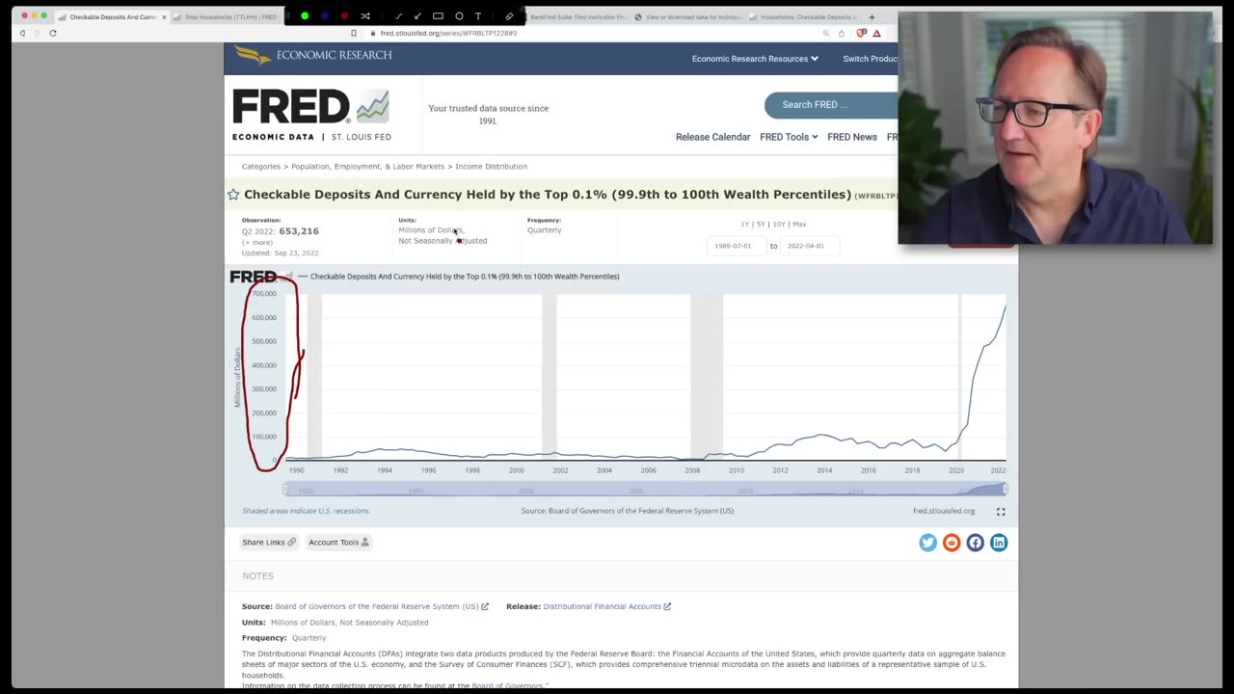Share chart via Reddit icon
The height and width of the screenshot is (694, 1234).
pyautogui.click(x=952, y=543)
